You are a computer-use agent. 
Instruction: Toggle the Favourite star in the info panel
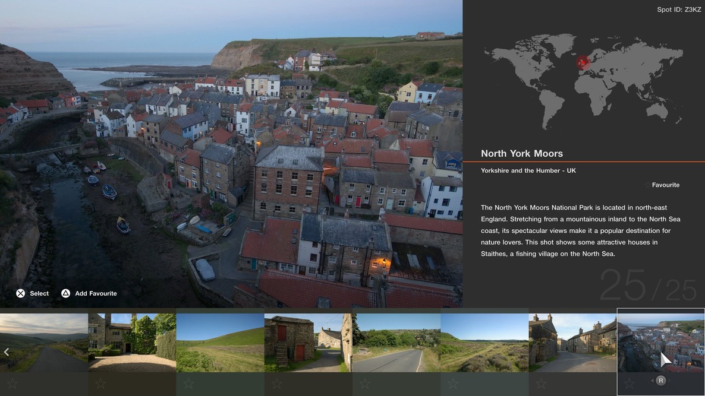click(647, 185)
